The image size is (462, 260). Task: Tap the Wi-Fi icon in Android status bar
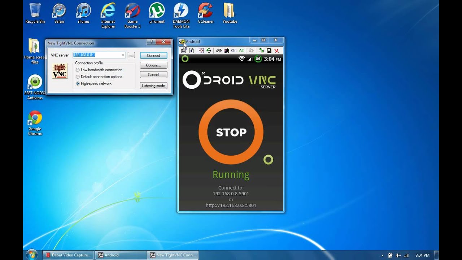242,59
